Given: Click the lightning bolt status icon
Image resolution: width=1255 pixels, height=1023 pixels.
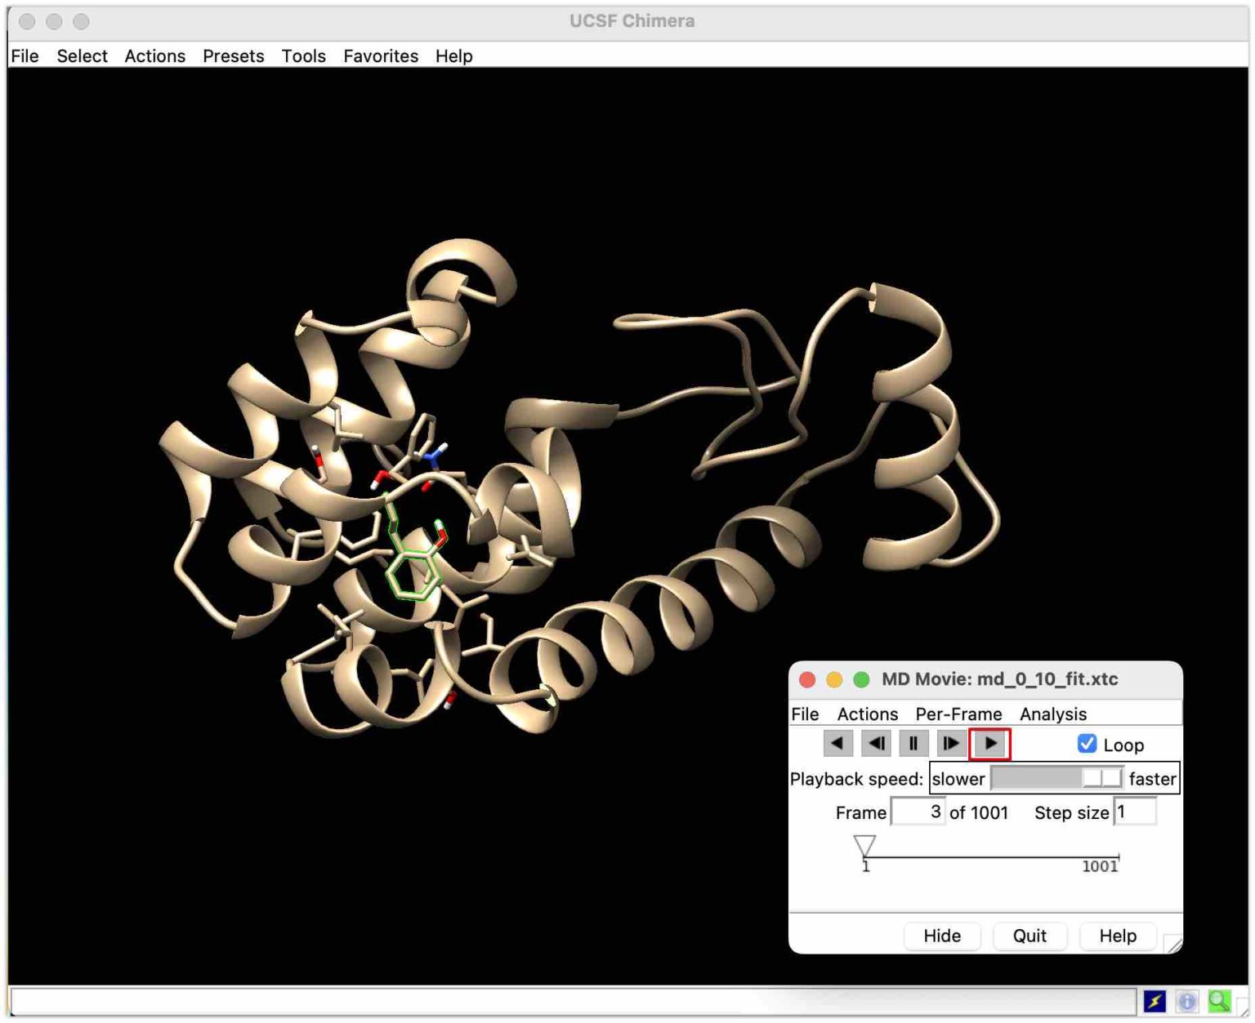Looking at the screenshot, I should coord(1155,999).
